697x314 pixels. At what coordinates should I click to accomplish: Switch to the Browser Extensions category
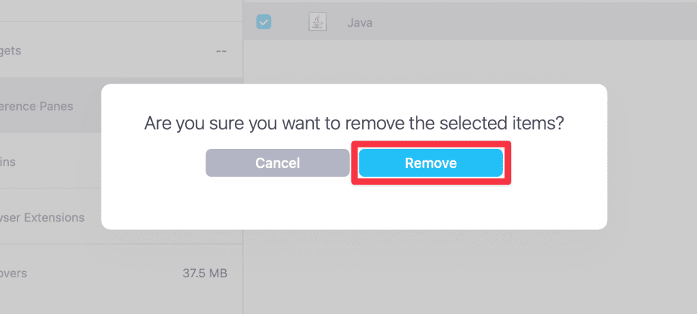(x=42, y=217)
